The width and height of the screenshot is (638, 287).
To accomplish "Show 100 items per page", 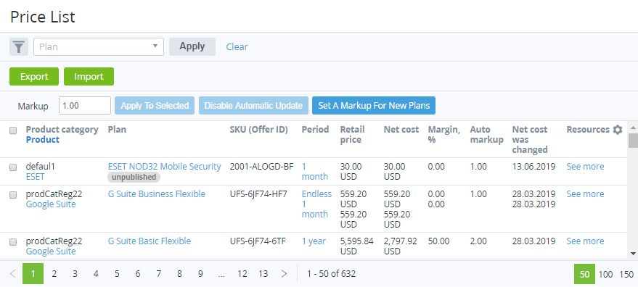I will 605,275.
